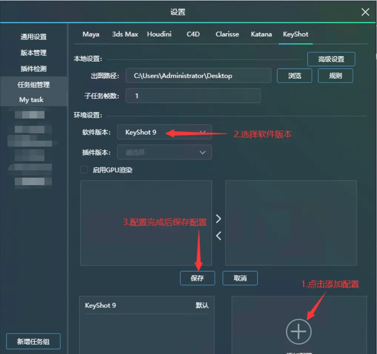This screenshot has height=354, width=377.
Task: Enable the 启用GPU渲染 checkbox
Action: pos(84,170)
